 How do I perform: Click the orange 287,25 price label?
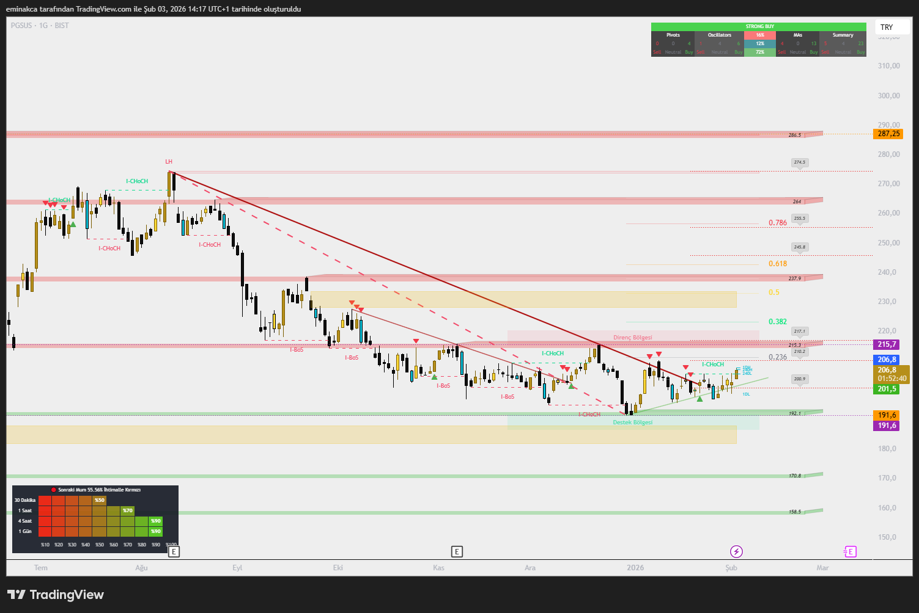pyautogui.click(x=888, y=134)
